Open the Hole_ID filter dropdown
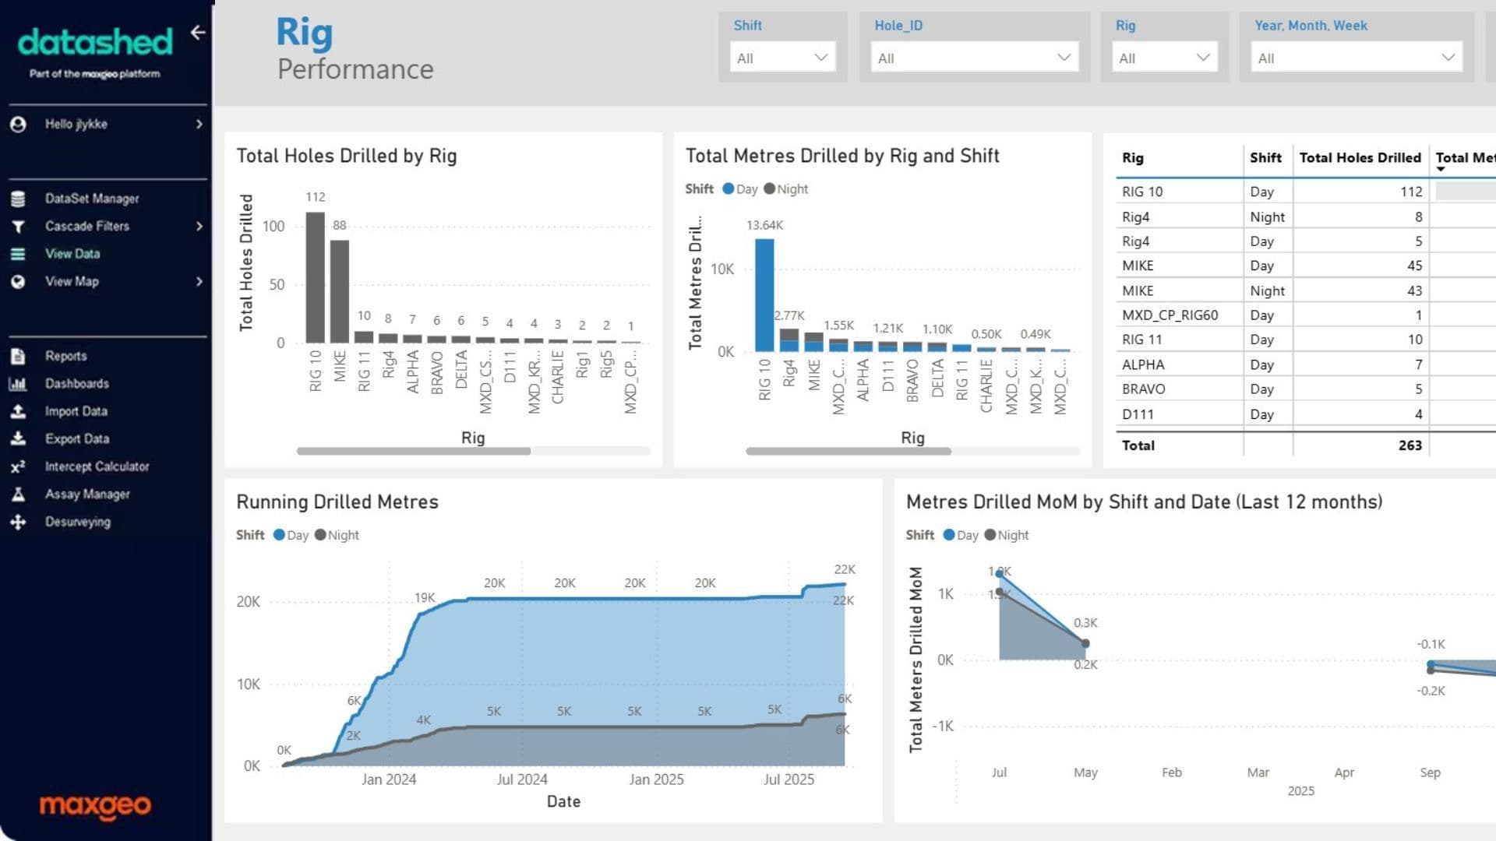The width and height of the screenshot is (1496, 841). (x=974, y=58)
